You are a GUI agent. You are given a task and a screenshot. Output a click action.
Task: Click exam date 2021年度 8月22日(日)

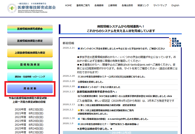[x=29, y=113]
